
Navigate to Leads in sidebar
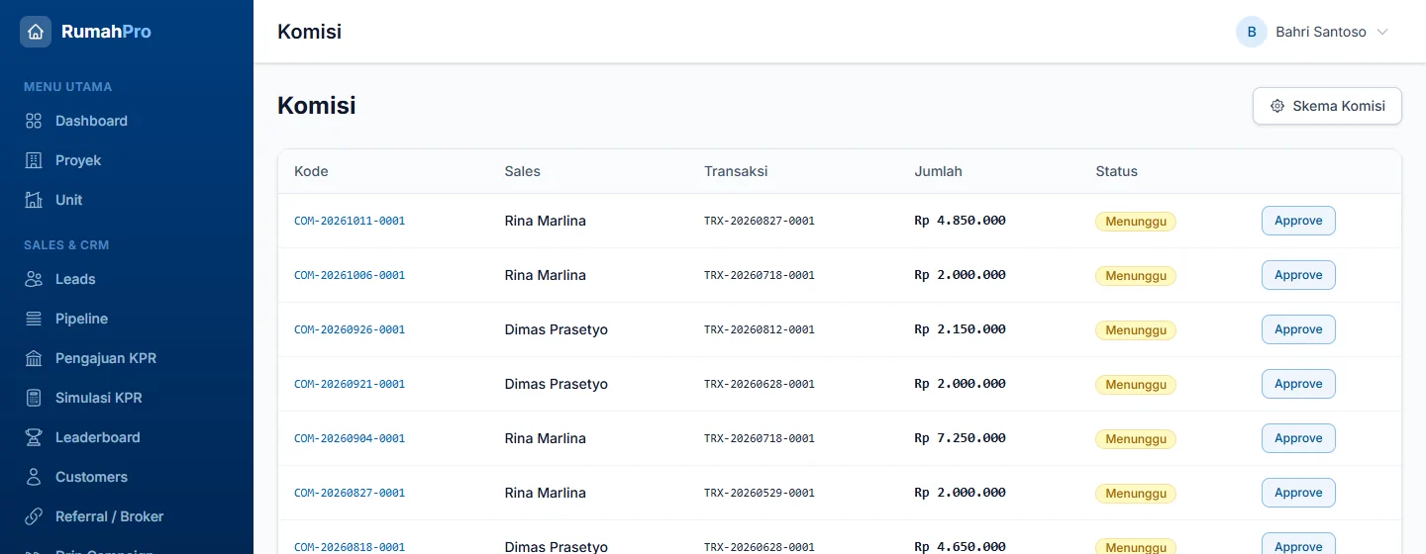(127, 279)
